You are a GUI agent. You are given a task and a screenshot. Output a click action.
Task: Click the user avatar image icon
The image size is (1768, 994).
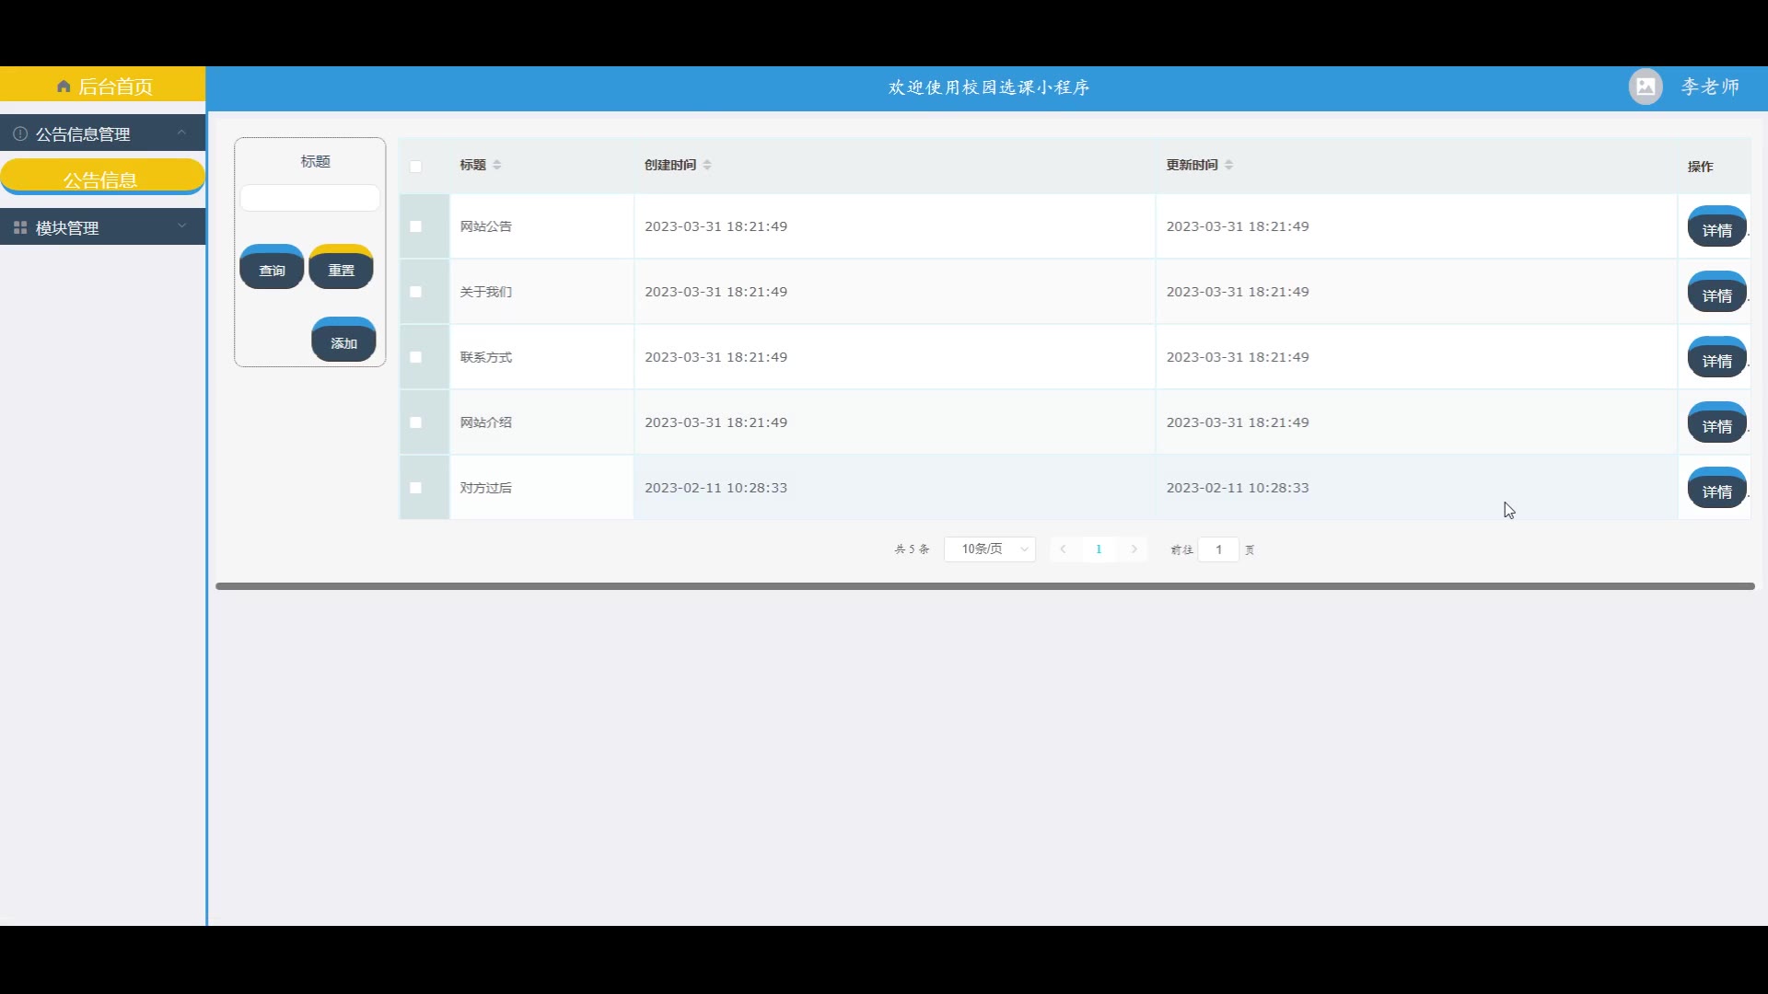pos(1646,87)
